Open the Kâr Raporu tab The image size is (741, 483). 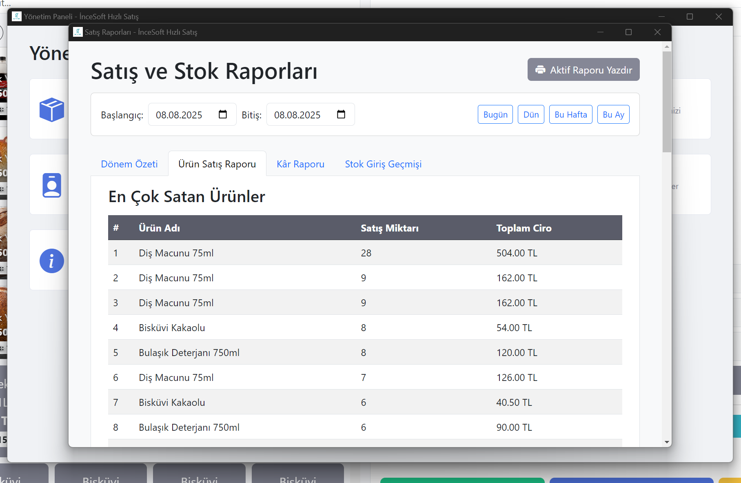click(300, 164)
